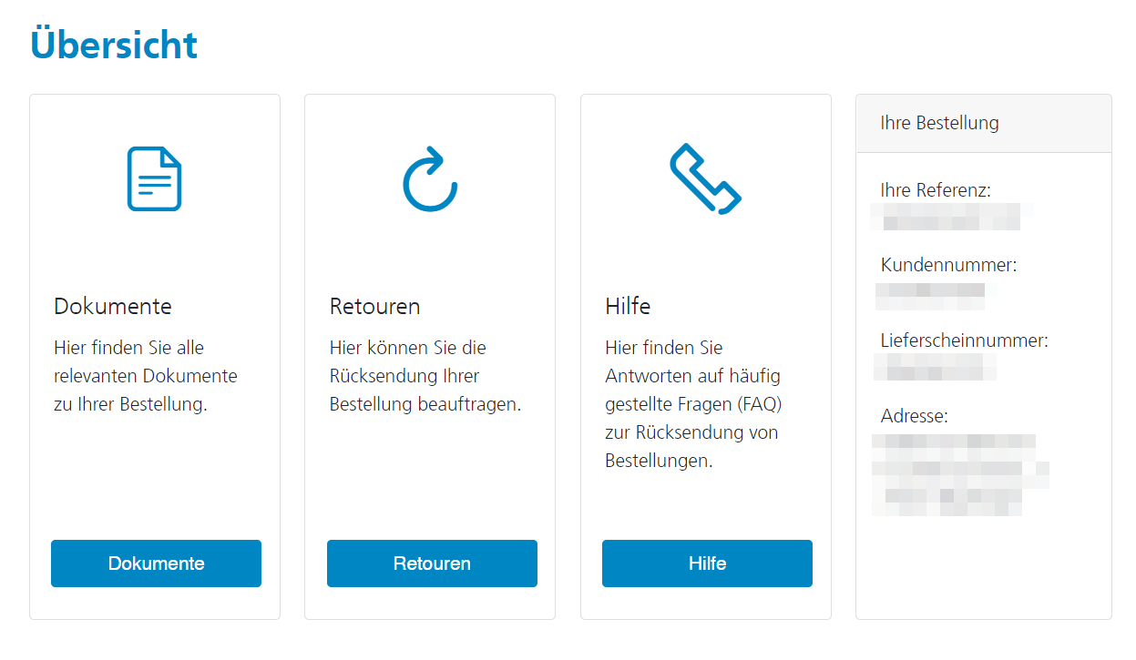Click the telephone handset icon
Screen dimensions: 1136x660
pos(706,178)
